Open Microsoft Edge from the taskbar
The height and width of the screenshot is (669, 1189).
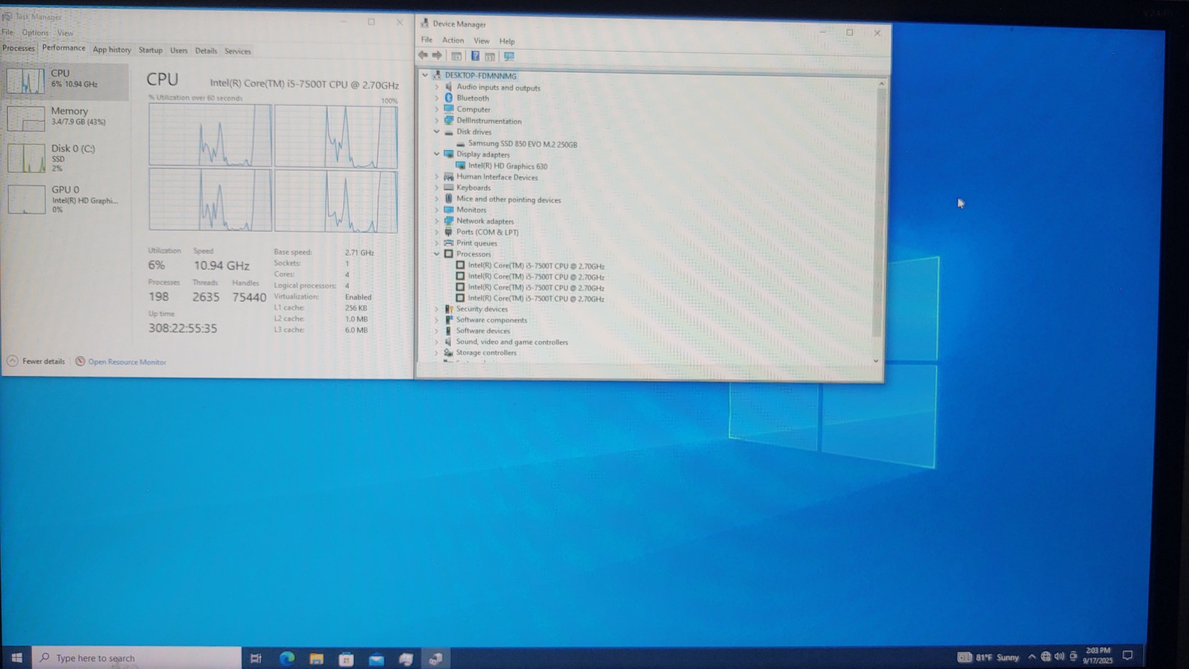coord(287,658)
